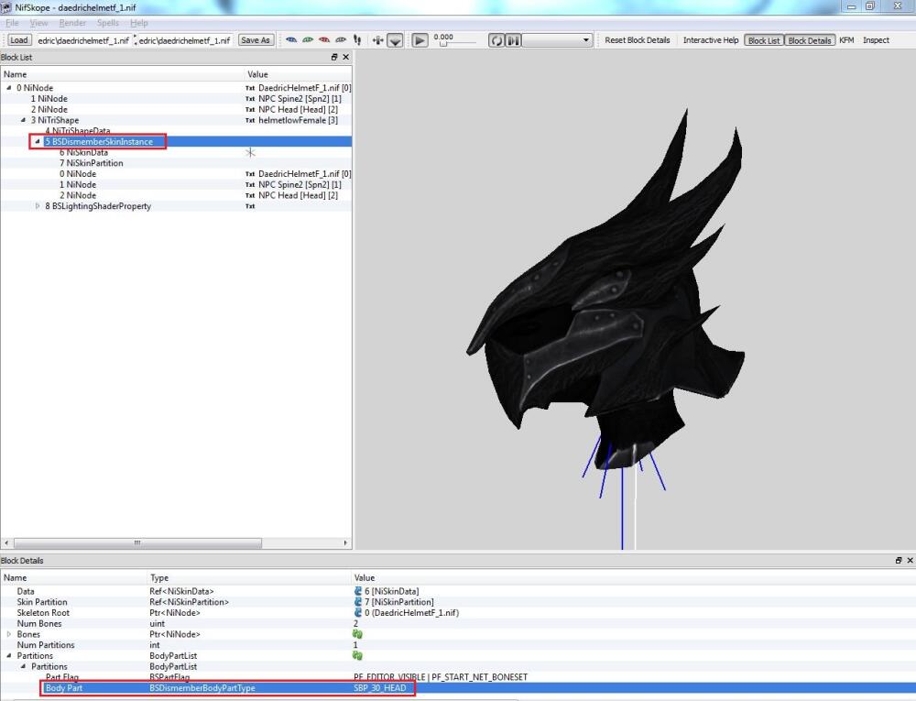Collapse the nested Partitions child row
Viewport: 916px width, 701px height.
point(24,666)
